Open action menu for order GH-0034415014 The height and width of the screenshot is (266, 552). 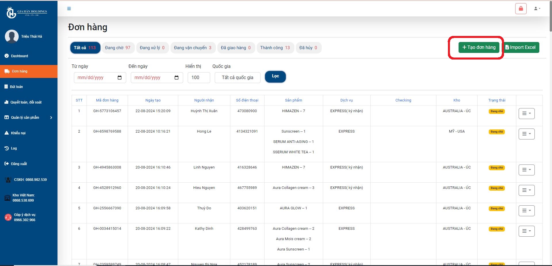(526, 231)
